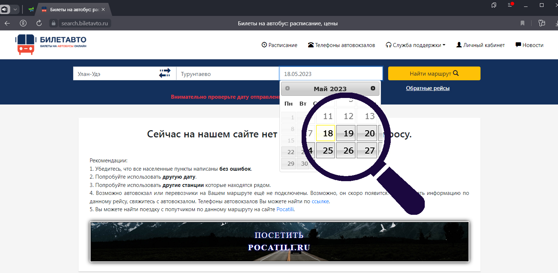Open the Pocatili link in recommendations
558x273 pixels.
[285, 209]
